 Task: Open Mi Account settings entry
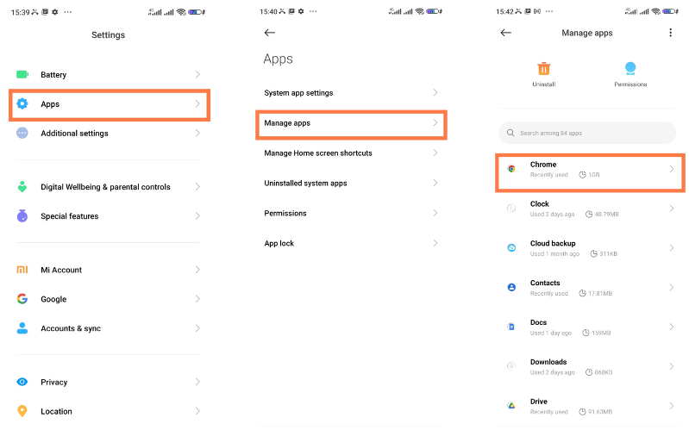[109, 270]
